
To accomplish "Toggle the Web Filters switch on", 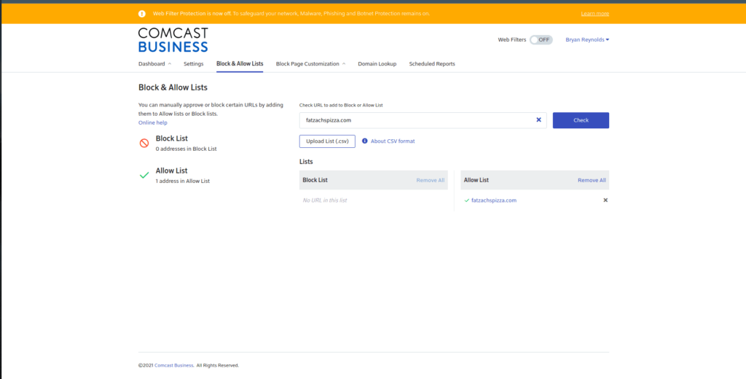I will tap(541, 40).
